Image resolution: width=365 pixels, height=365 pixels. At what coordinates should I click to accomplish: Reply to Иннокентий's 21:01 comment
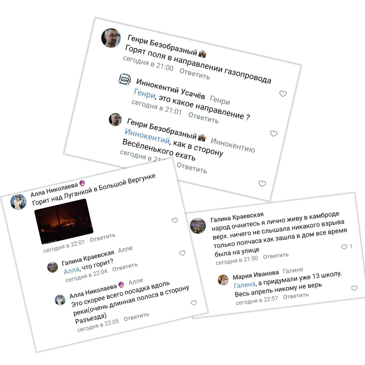click(203, 118)
